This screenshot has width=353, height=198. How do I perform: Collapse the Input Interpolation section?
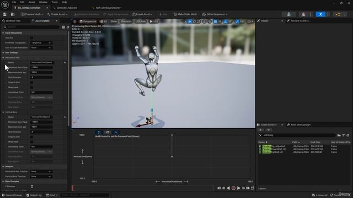point(3,33)
